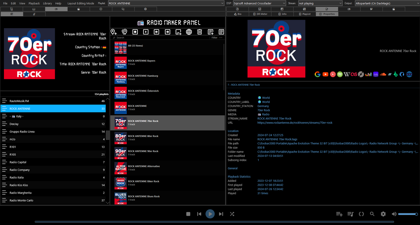Image resolution: width=420 pixels, height=225 pixels.
Task: Select the RauteMusik.FM playlist
Action: 53,101
